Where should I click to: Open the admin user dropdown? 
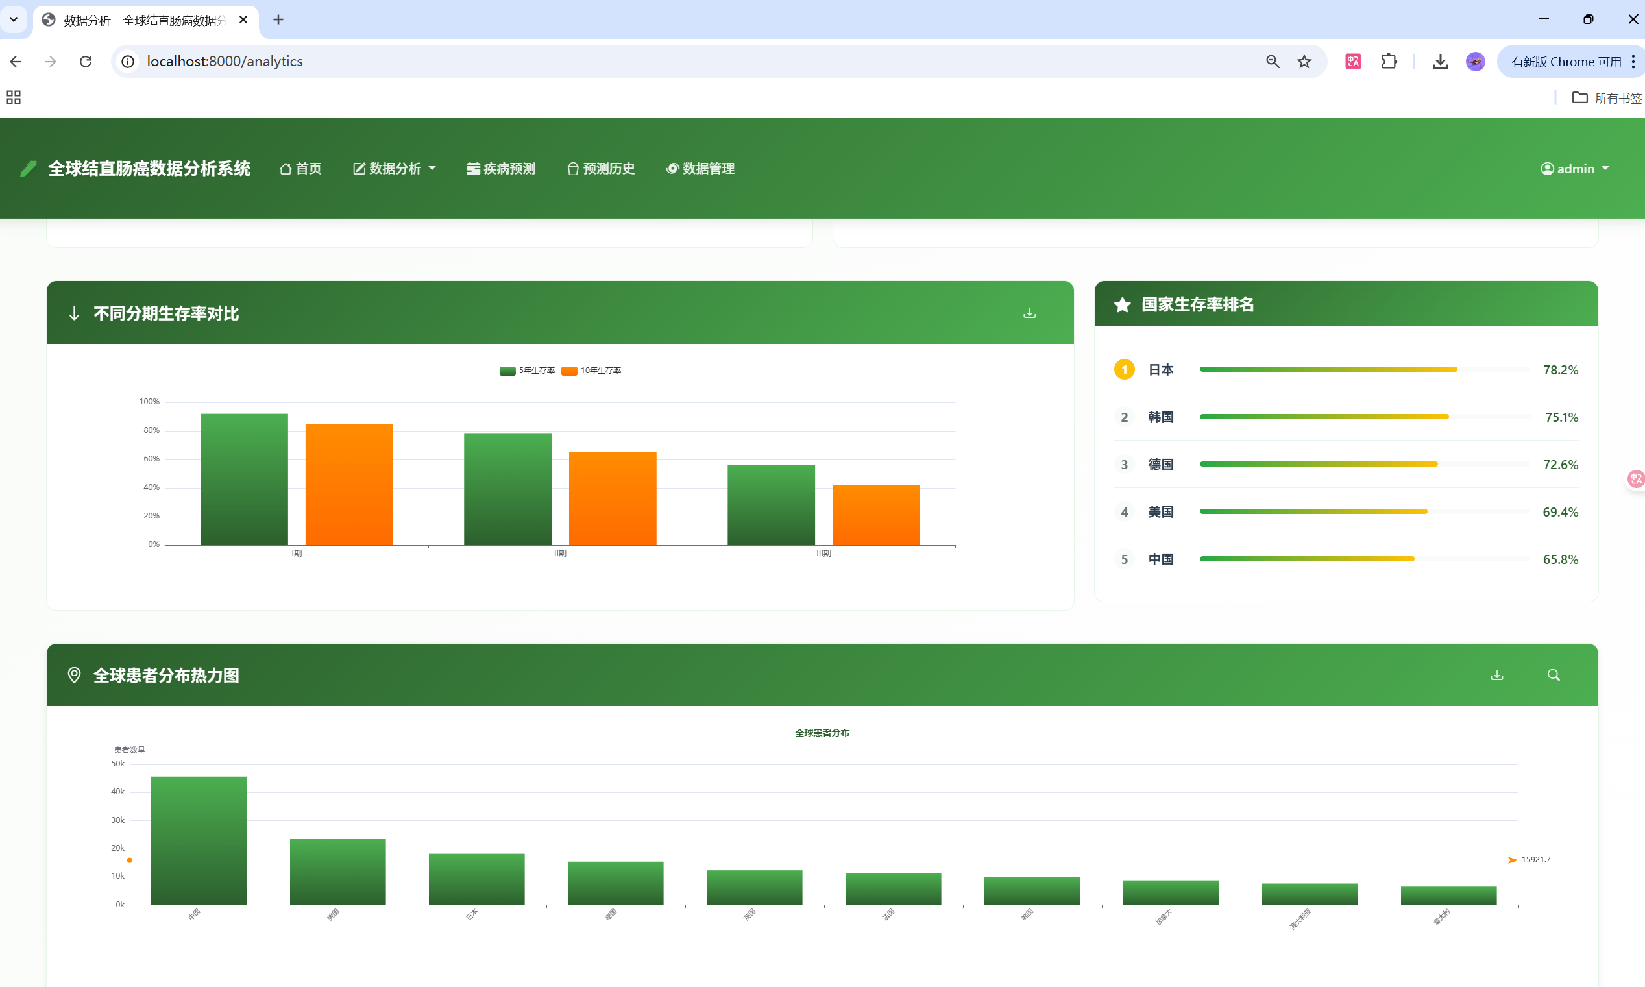(1574, 169)
